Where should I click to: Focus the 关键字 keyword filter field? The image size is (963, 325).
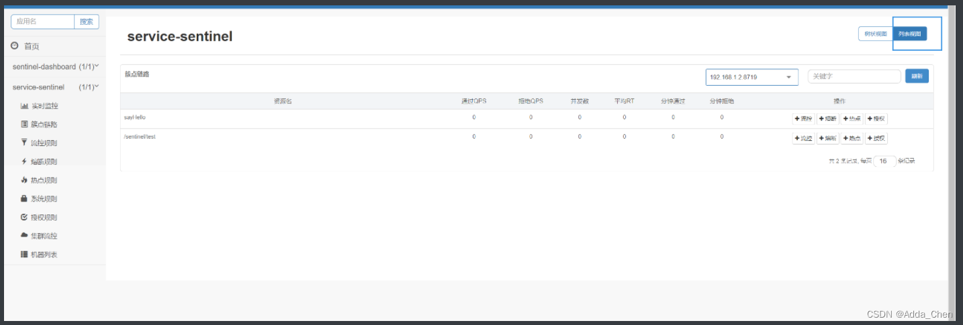coord(854,76)
